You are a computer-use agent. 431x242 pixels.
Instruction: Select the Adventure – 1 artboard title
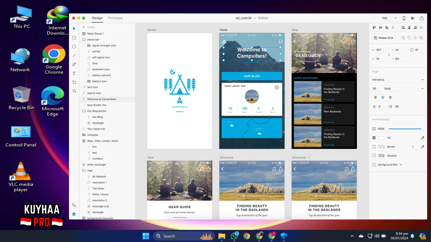point(301,157)
